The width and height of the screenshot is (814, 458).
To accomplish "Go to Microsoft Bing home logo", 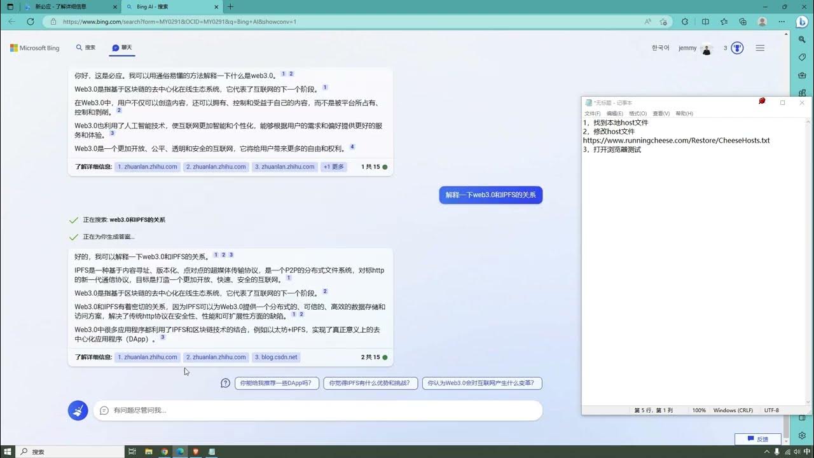I will pyautogui.click(x=35, y=48).
